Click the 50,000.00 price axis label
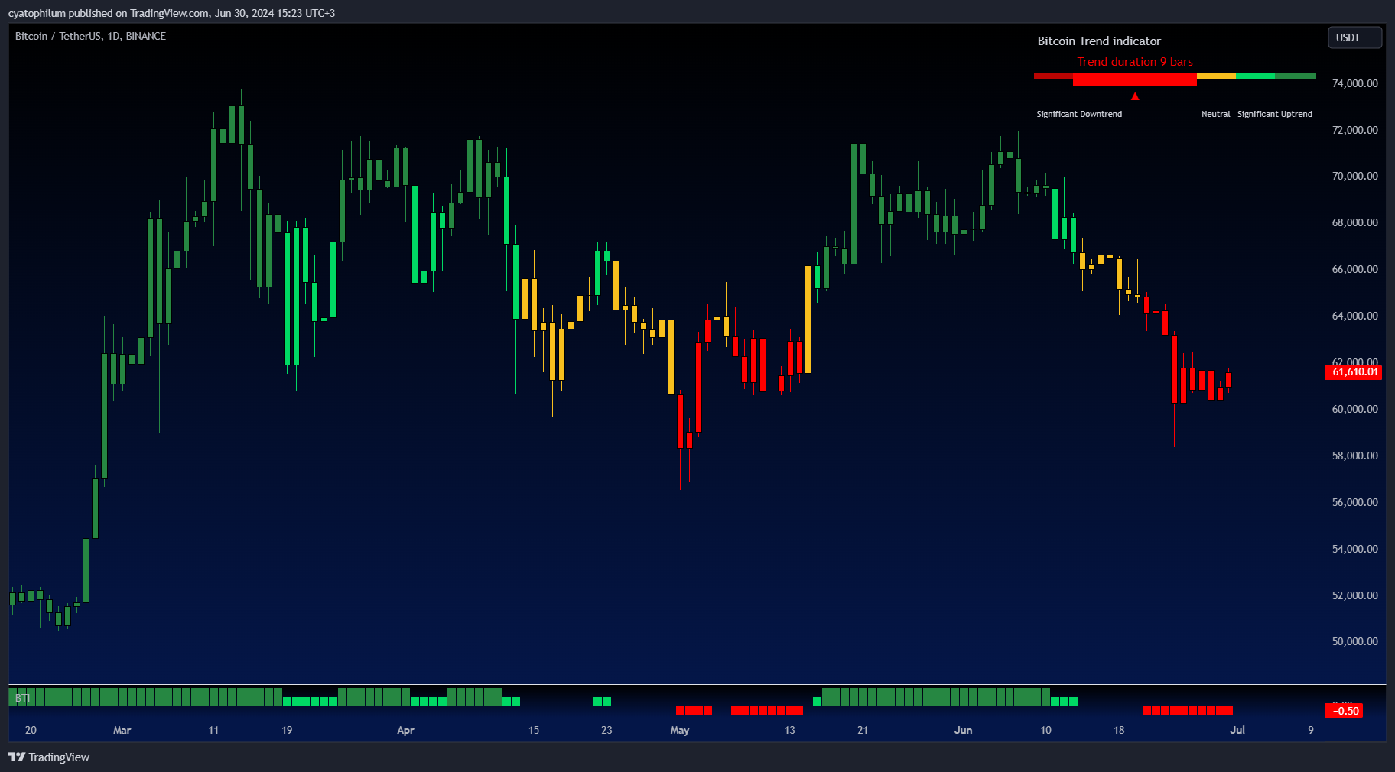The height and width of the screenshot is (772, 1395). 1354,641
